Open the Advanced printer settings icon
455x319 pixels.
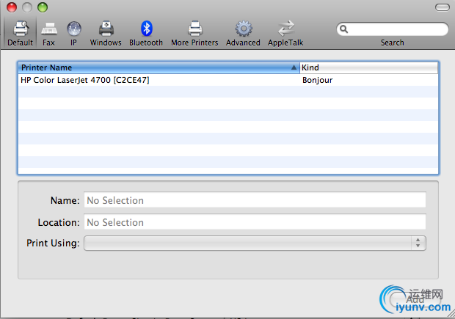point(243,33)
